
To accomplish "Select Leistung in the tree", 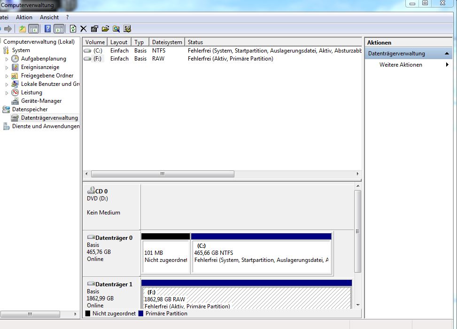I will click(x=31, y=92).
